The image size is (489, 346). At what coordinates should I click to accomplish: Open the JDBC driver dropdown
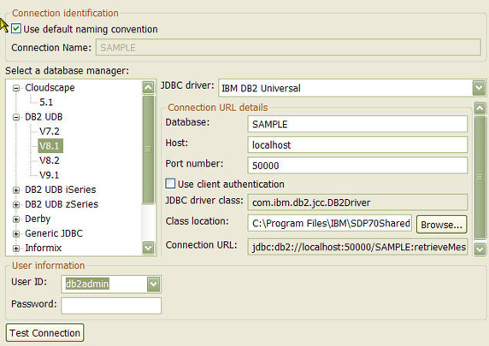pos(479,88)
